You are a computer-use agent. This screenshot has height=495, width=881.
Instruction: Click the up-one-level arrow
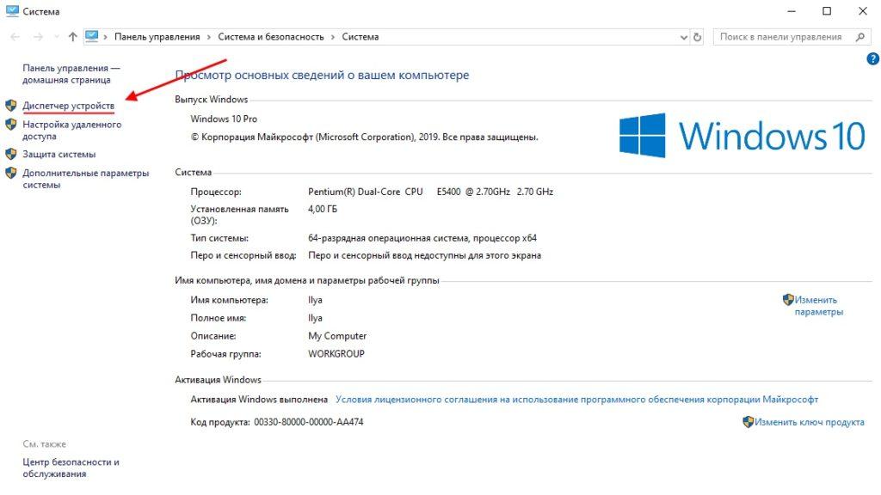pos(72,37)
